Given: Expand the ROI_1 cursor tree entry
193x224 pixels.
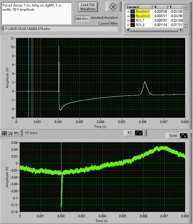Looking at the screenshot, I should point(128,20).
